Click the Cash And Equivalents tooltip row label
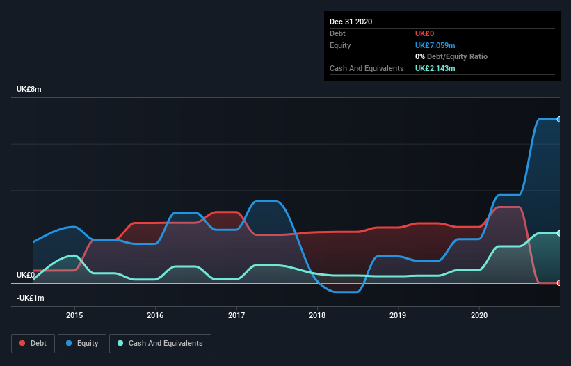571x366 pixels. coord(367,68)
